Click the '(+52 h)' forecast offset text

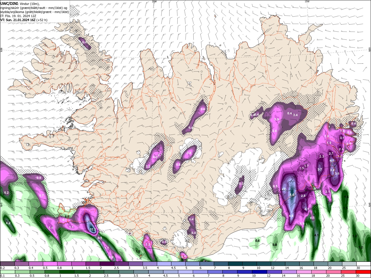pos(42,20)
